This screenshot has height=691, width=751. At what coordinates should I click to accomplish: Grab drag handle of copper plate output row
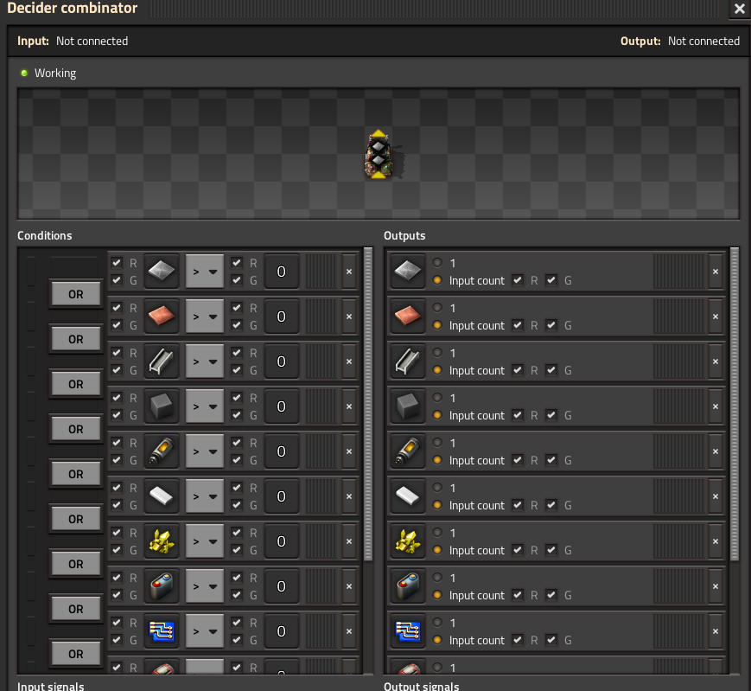click(678, 317)
